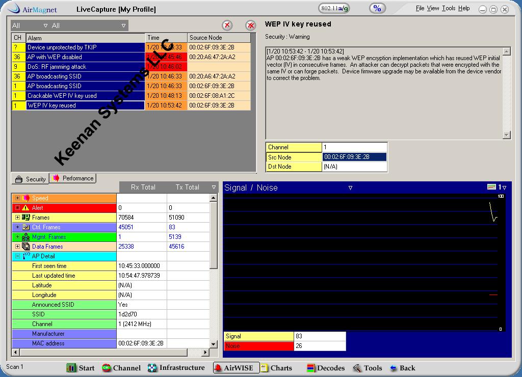Open the Infrastructure screen

[x=176, y=368]
